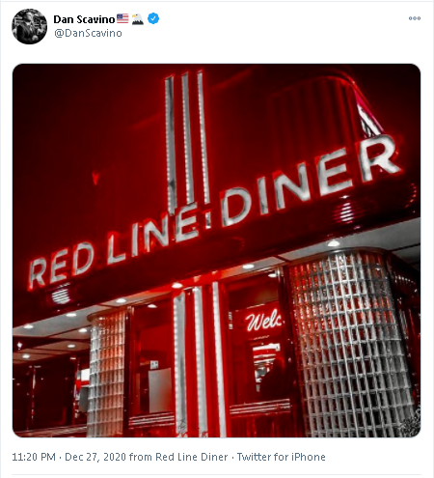Open the Red Line Diner location link
Image resolution: width=434 pixels, height=478 pixels.
[192, 457]
